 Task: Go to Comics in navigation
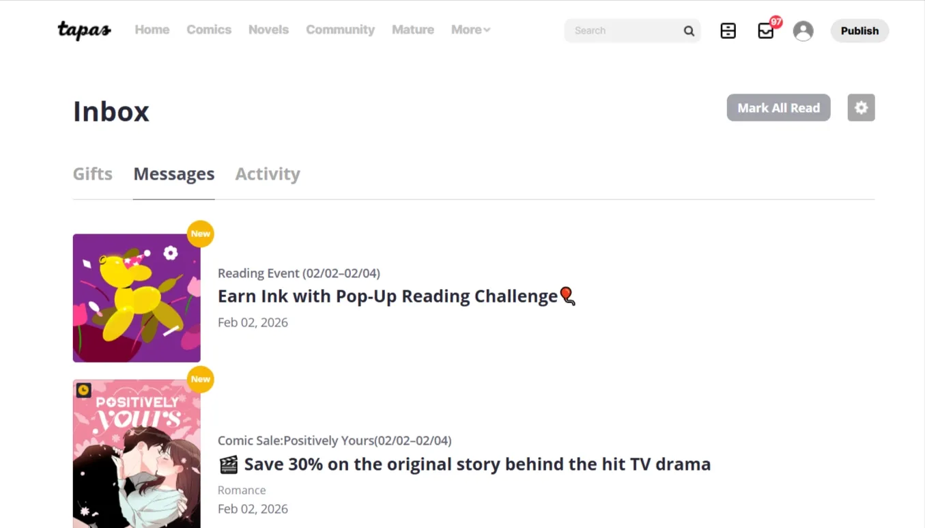(x=209, y=30)
